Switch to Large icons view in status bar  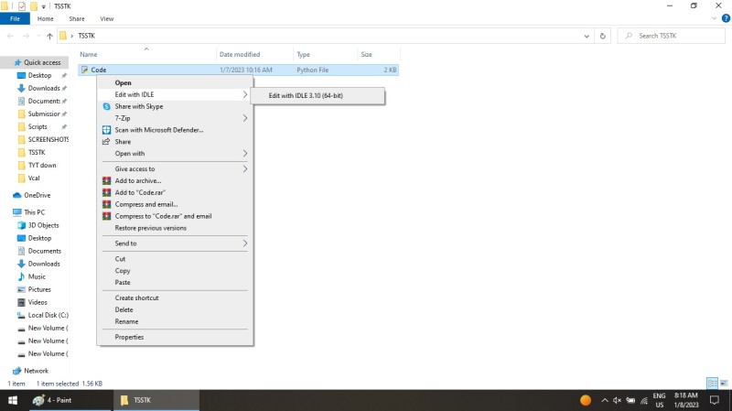724,384
